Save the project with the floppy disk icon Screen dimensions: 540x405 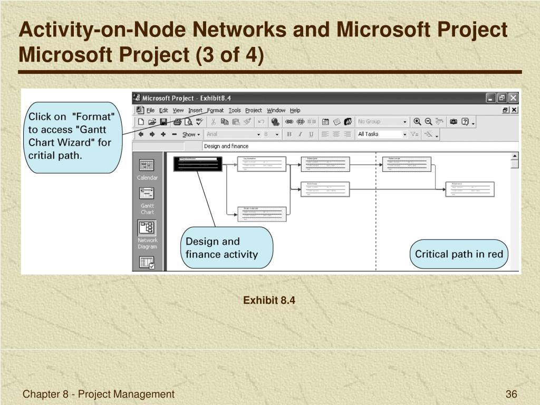pos(163,122)
